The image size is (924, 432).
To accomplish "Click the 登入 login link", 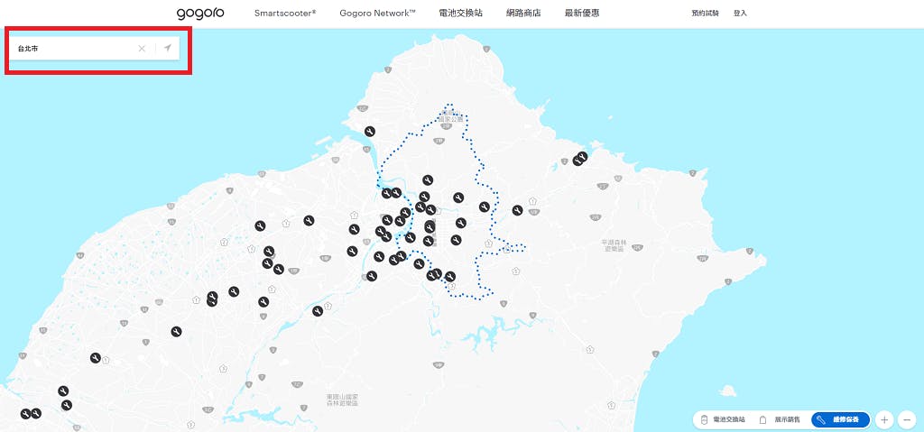I will click(740, 13).
